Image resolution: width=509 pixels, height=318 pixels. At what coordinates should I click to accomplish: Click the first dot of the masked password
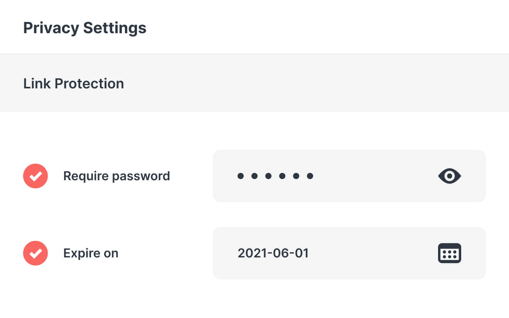click(x=241, y=176)
